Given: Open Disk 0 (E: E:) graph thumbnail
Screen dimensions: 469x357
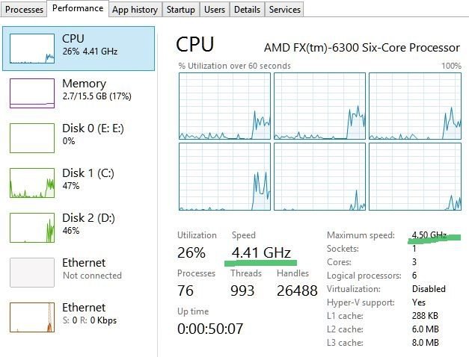Looking at the screenshot, I should (x=31, y=137).
